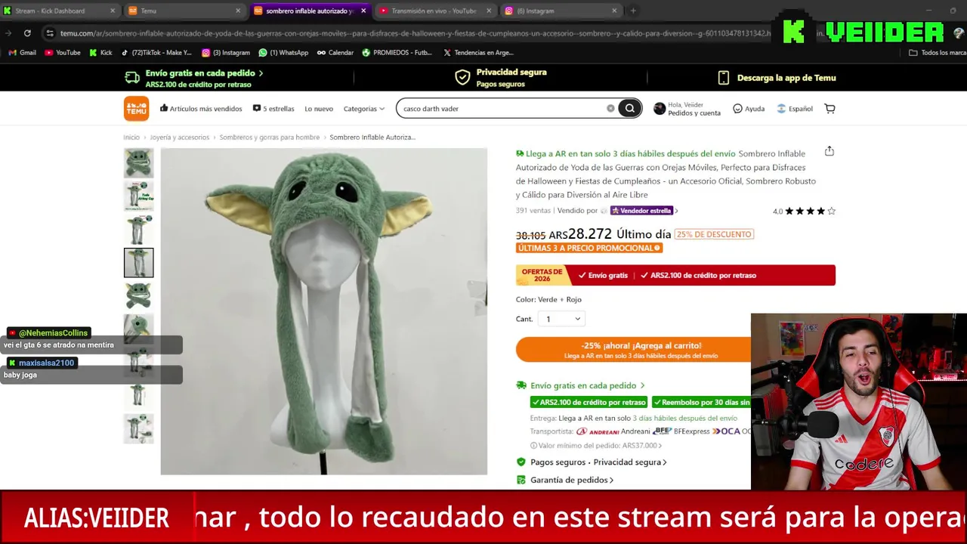The width and height of the screenshot is (967, 544).
Task: Select the second product thumbnail
Action: (x=138, y=196)
